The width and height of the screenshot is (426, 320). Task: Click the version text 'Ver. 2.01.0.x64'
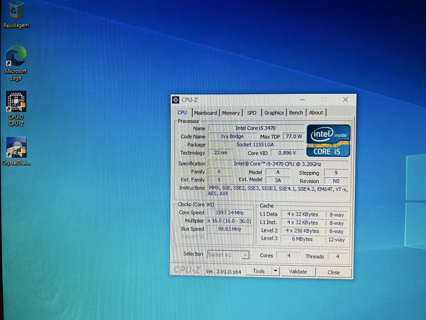coord(223,272)
